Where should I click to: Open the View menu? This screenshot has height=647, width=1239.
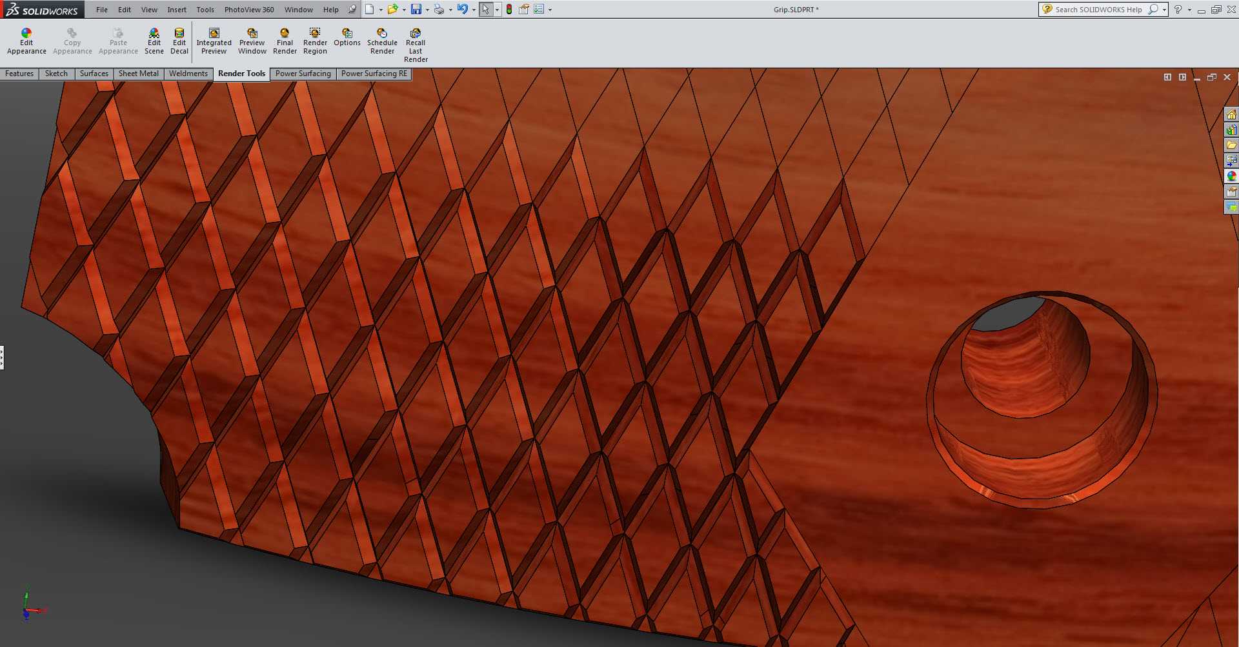149,10
